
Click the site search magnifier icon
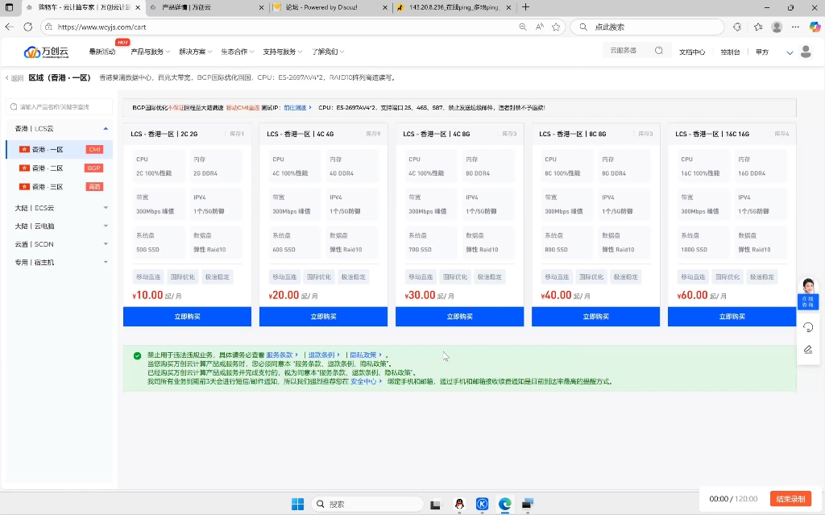coord(659,51)
